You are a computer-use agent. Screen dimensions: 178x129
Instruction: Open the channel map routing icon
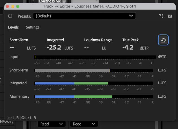161,16
